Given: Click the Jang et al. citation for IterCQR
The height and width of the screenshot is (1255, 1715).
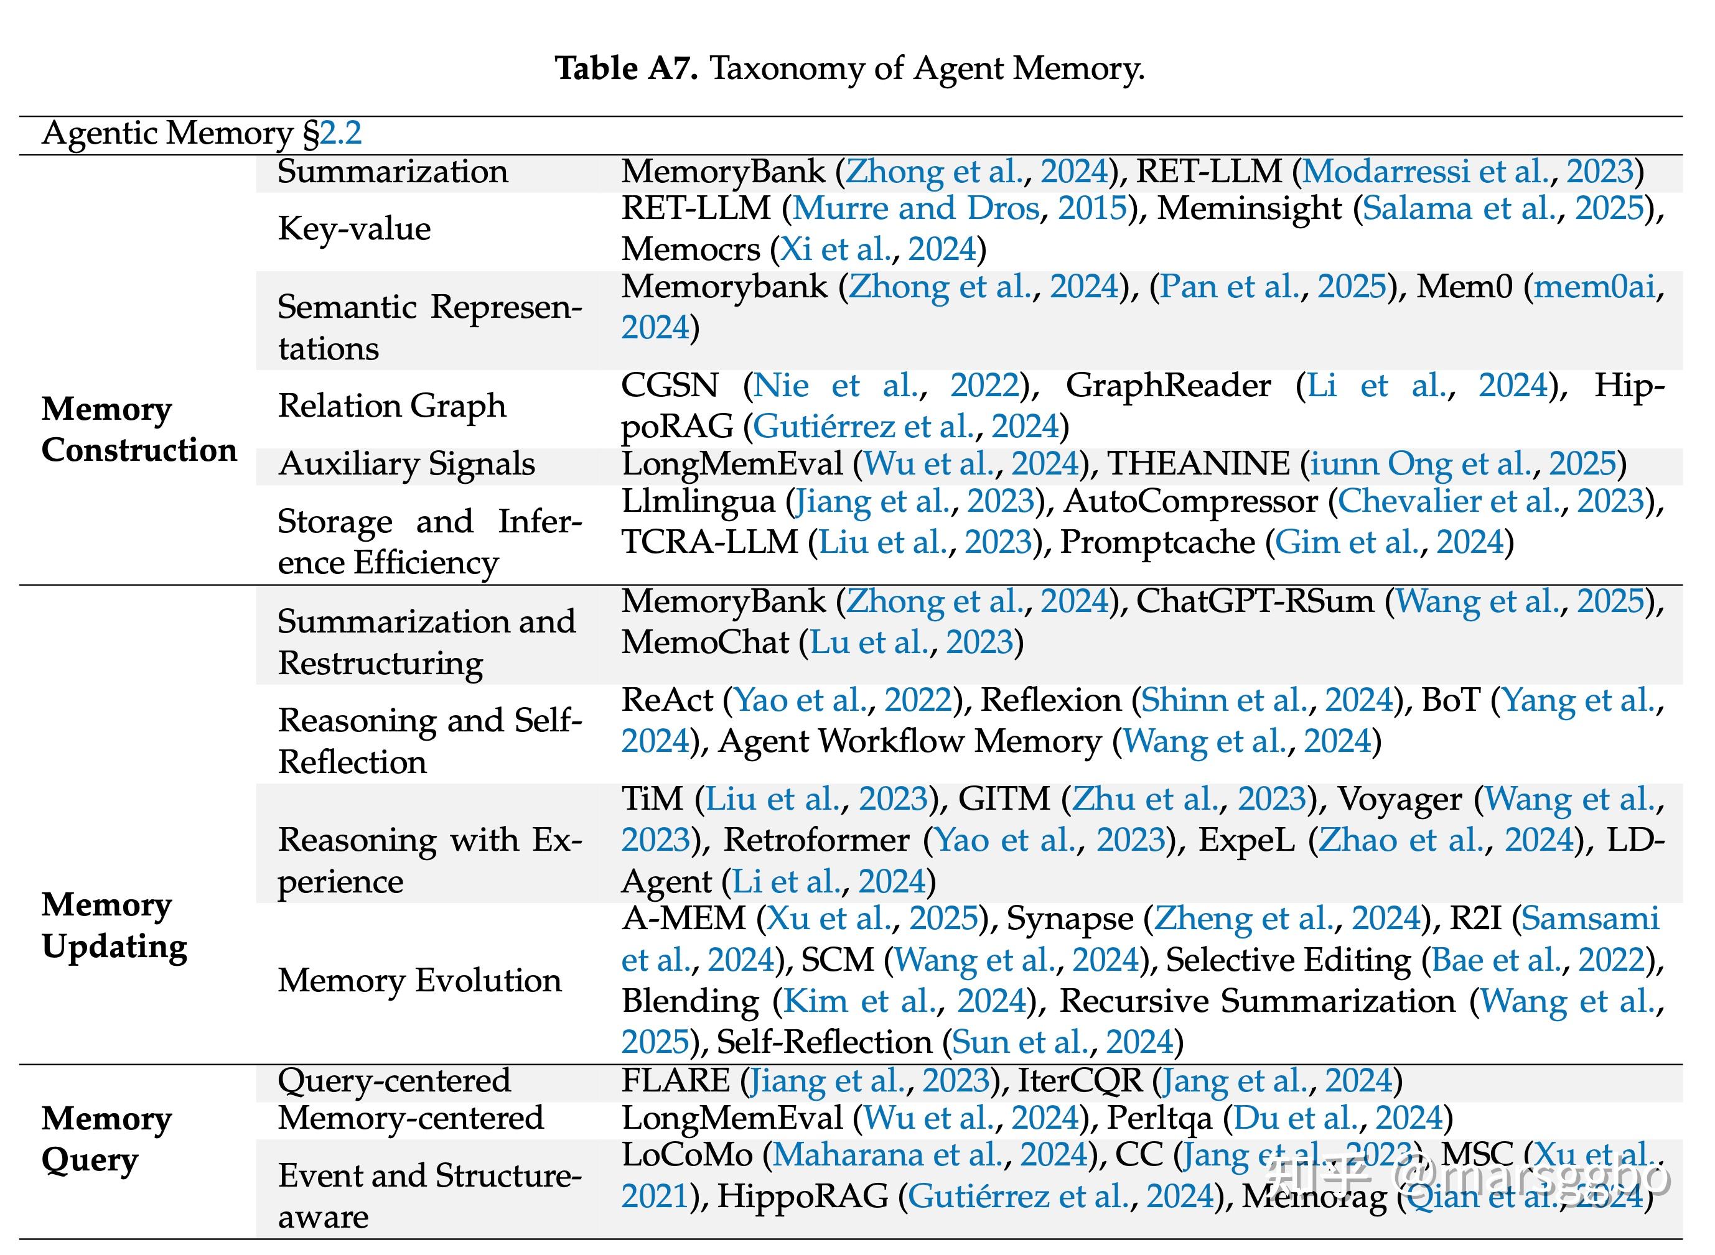Looking at the screenshot, I should point(1278,1081).
